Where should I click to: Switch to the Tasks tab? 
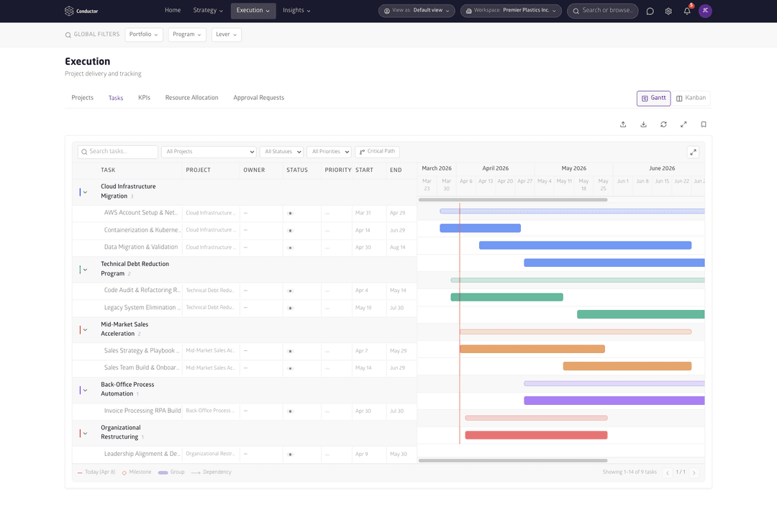[115, 98]
